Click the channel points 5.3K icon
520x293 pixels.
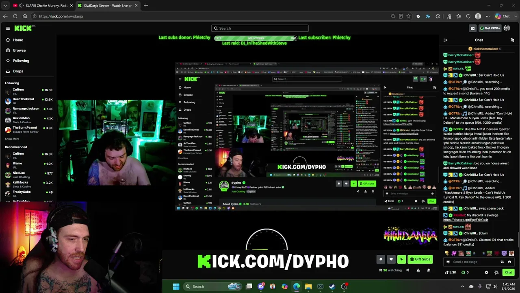pos(451,272)
